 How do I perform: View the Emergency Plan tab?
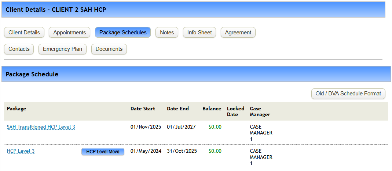(x=62, y=49)
